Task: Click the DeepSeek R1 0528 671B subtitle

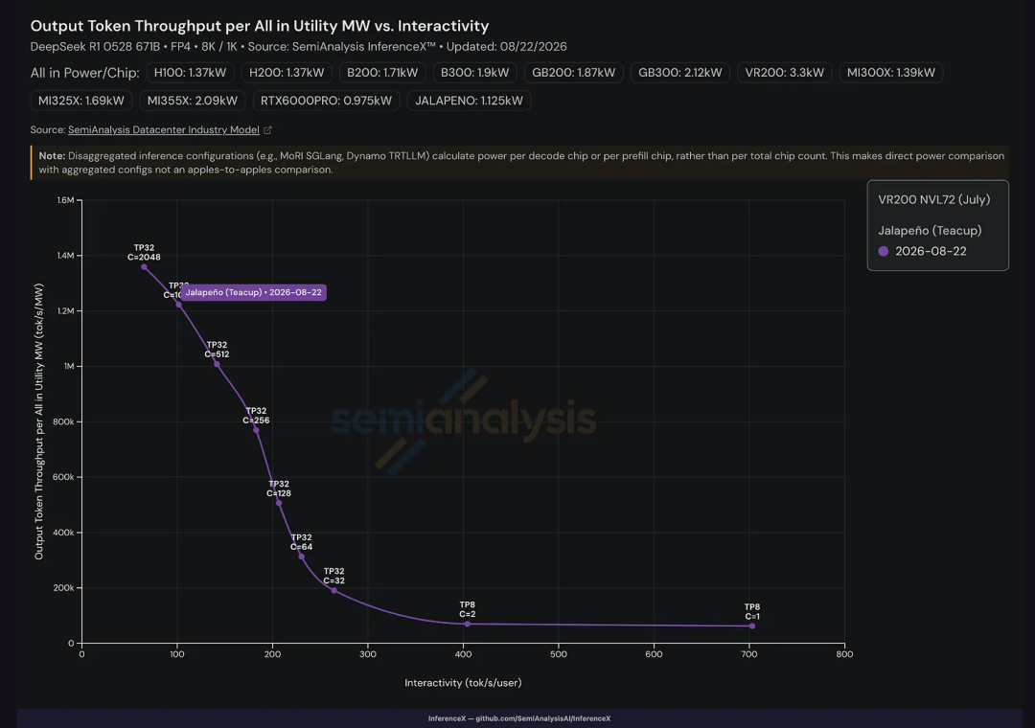Action: pyautogui.click(x=298, y=47)
